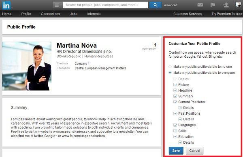Open the add connections person icon
Screen dimensions: 243x157
226,5
